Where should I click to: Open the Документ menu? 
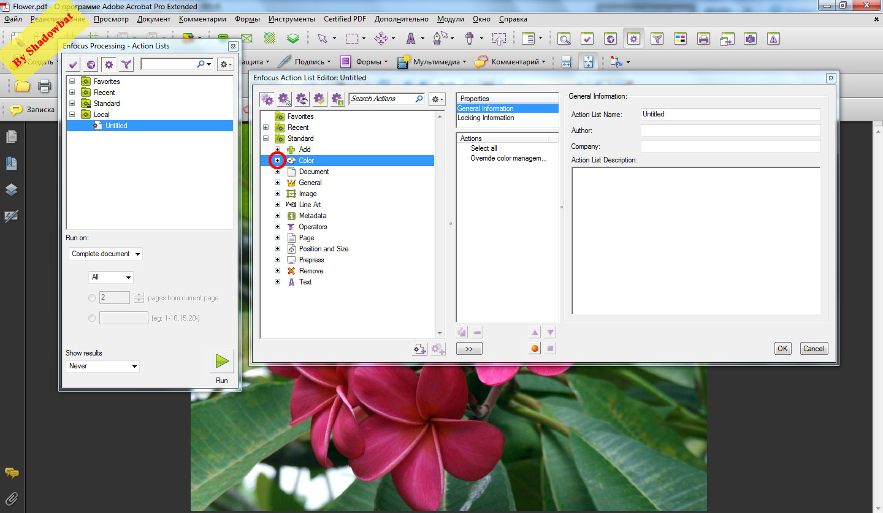point(154,19)
